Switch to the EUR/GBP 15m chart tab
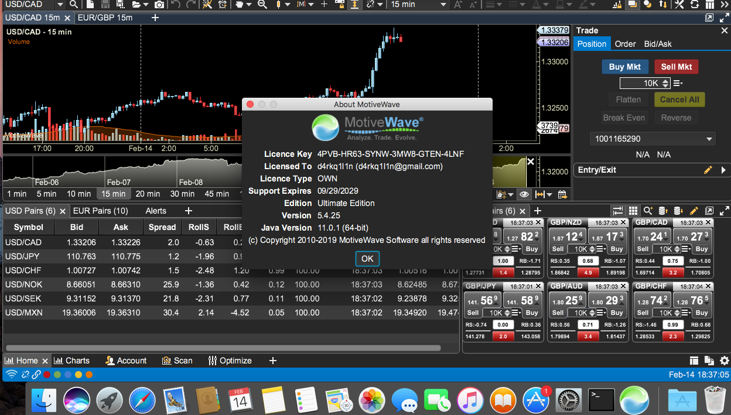This screenshot has height=415, width=731. [105, 18]
